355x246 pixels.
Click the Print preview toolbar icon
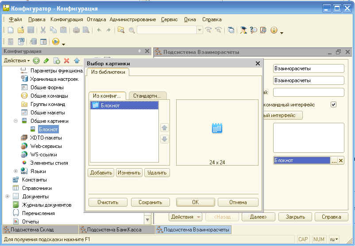click(86, 30)
